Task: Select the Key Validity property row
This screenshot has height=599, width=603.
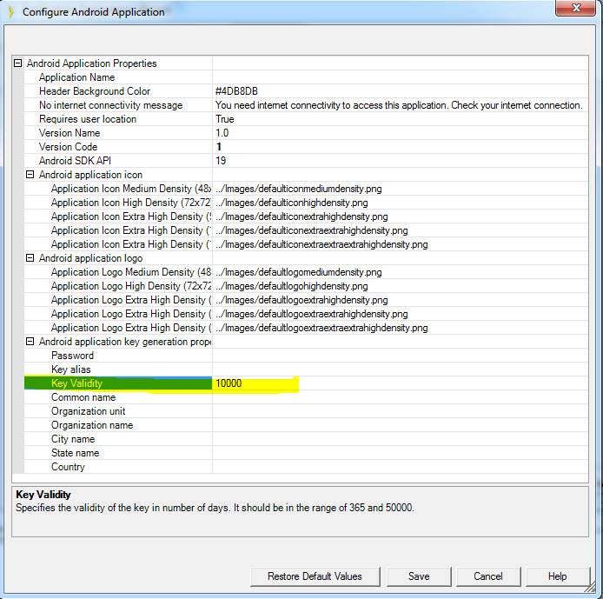Action: pyautogui.click(x=306, y=383)
